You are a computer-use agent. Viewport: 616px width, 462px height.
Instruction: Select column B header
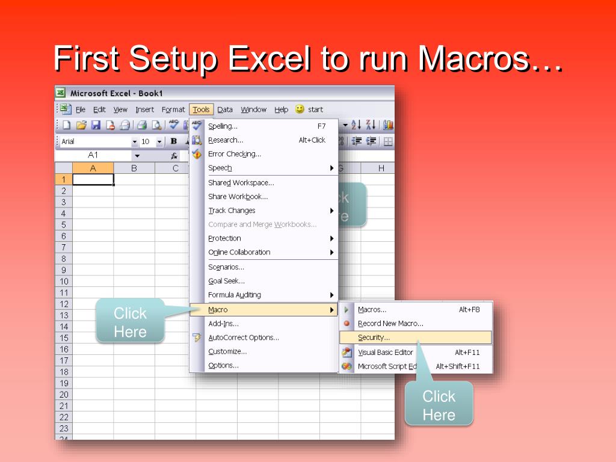point(134,168)
